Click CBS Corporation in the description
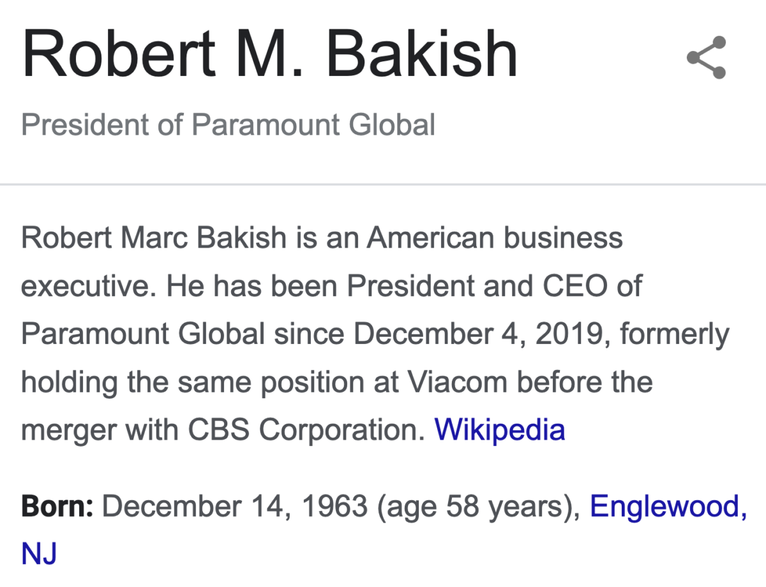This screenshot has width=766, height=587. 306,430
